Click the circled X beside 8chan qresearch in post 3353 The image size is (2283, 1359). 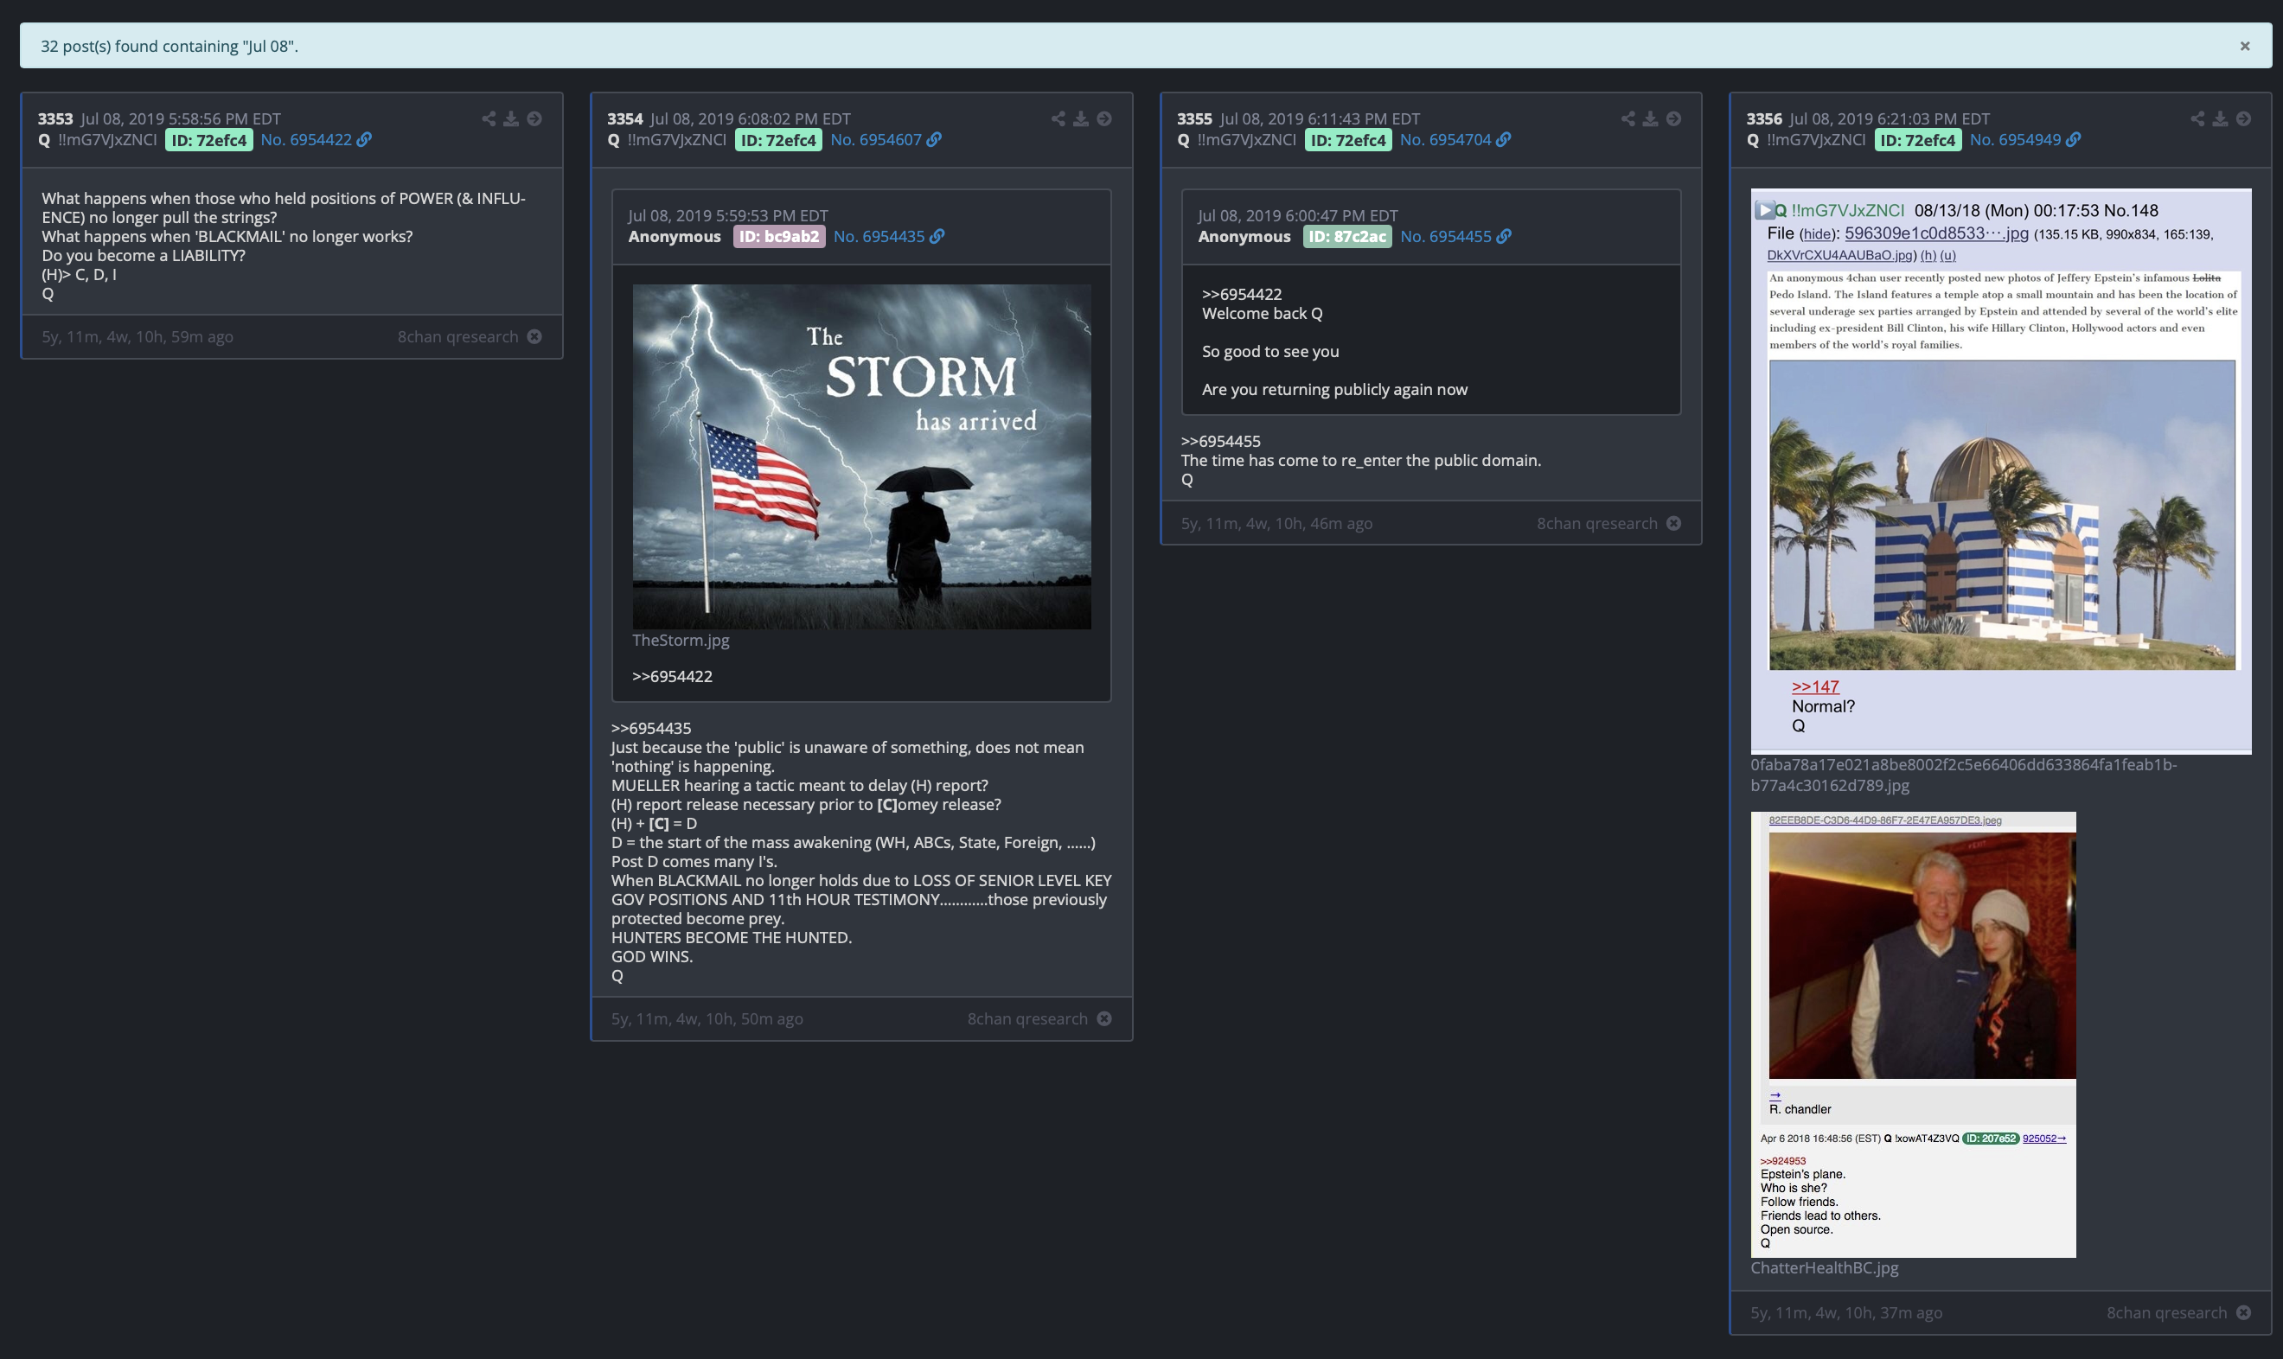click(x=534, y=337)
